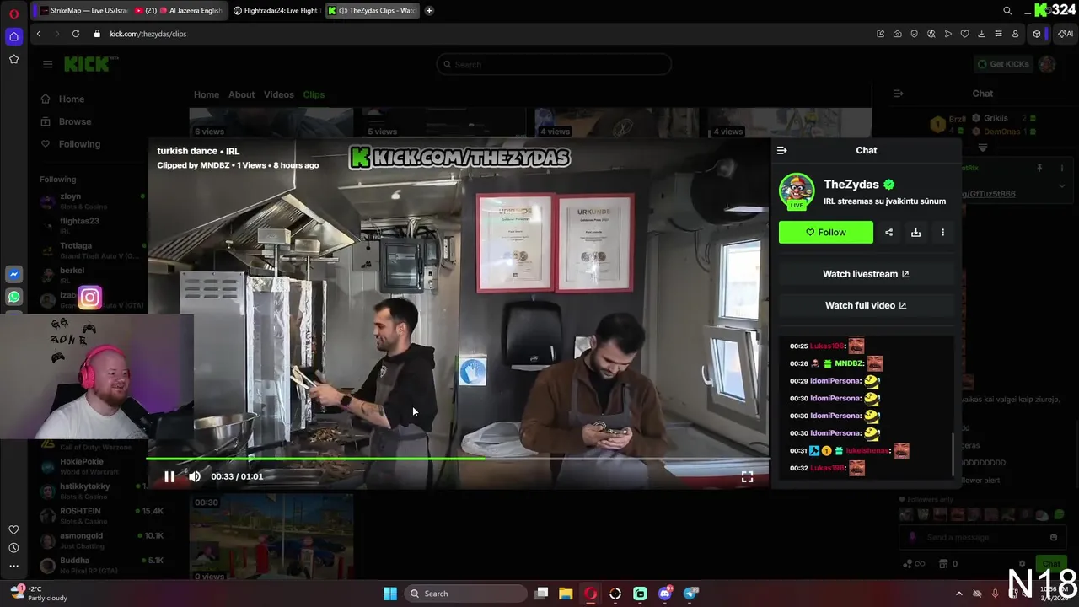Open the Kick hamburger menu
Viewport: 1079px width, 607px height.
point(47,64)
